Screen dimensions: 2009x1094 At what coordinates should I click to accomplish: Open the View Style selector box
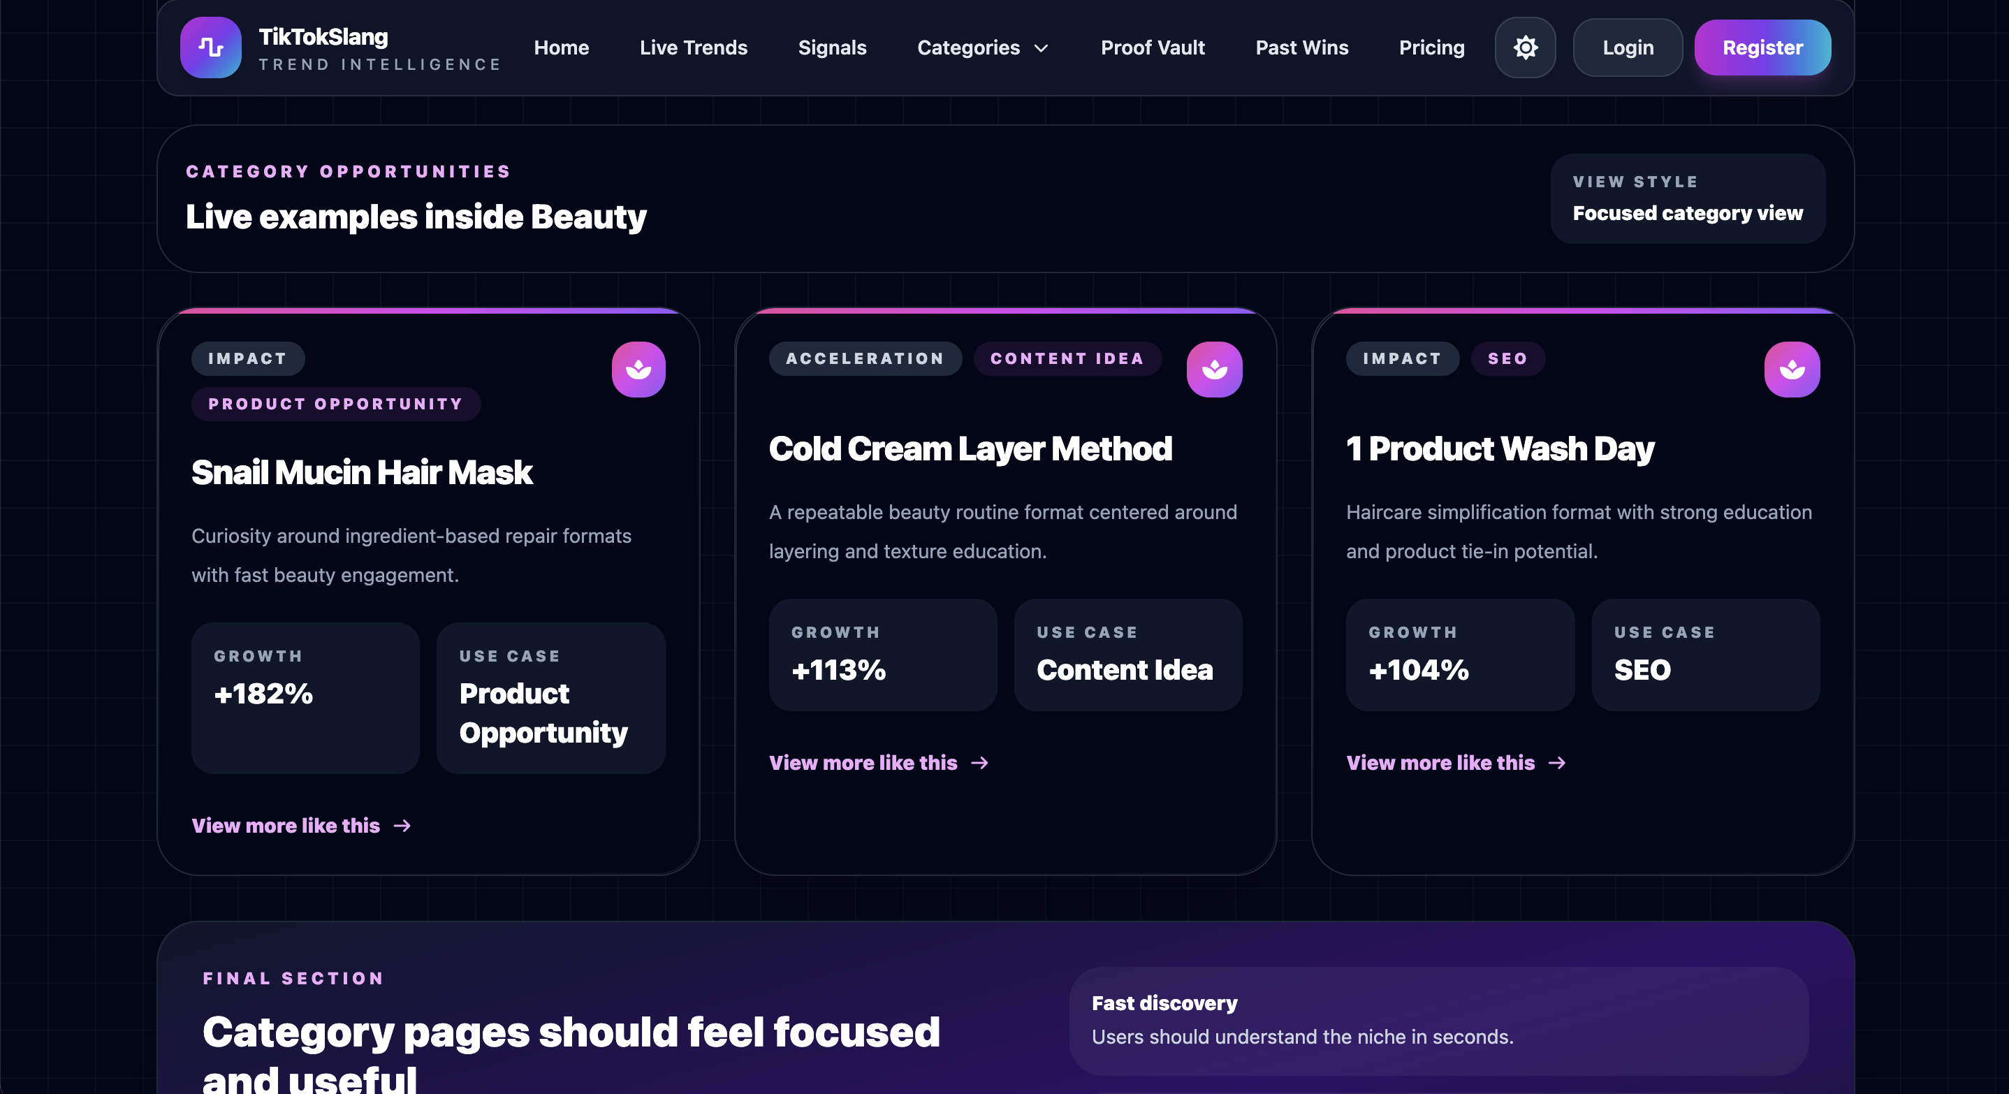1687,199
